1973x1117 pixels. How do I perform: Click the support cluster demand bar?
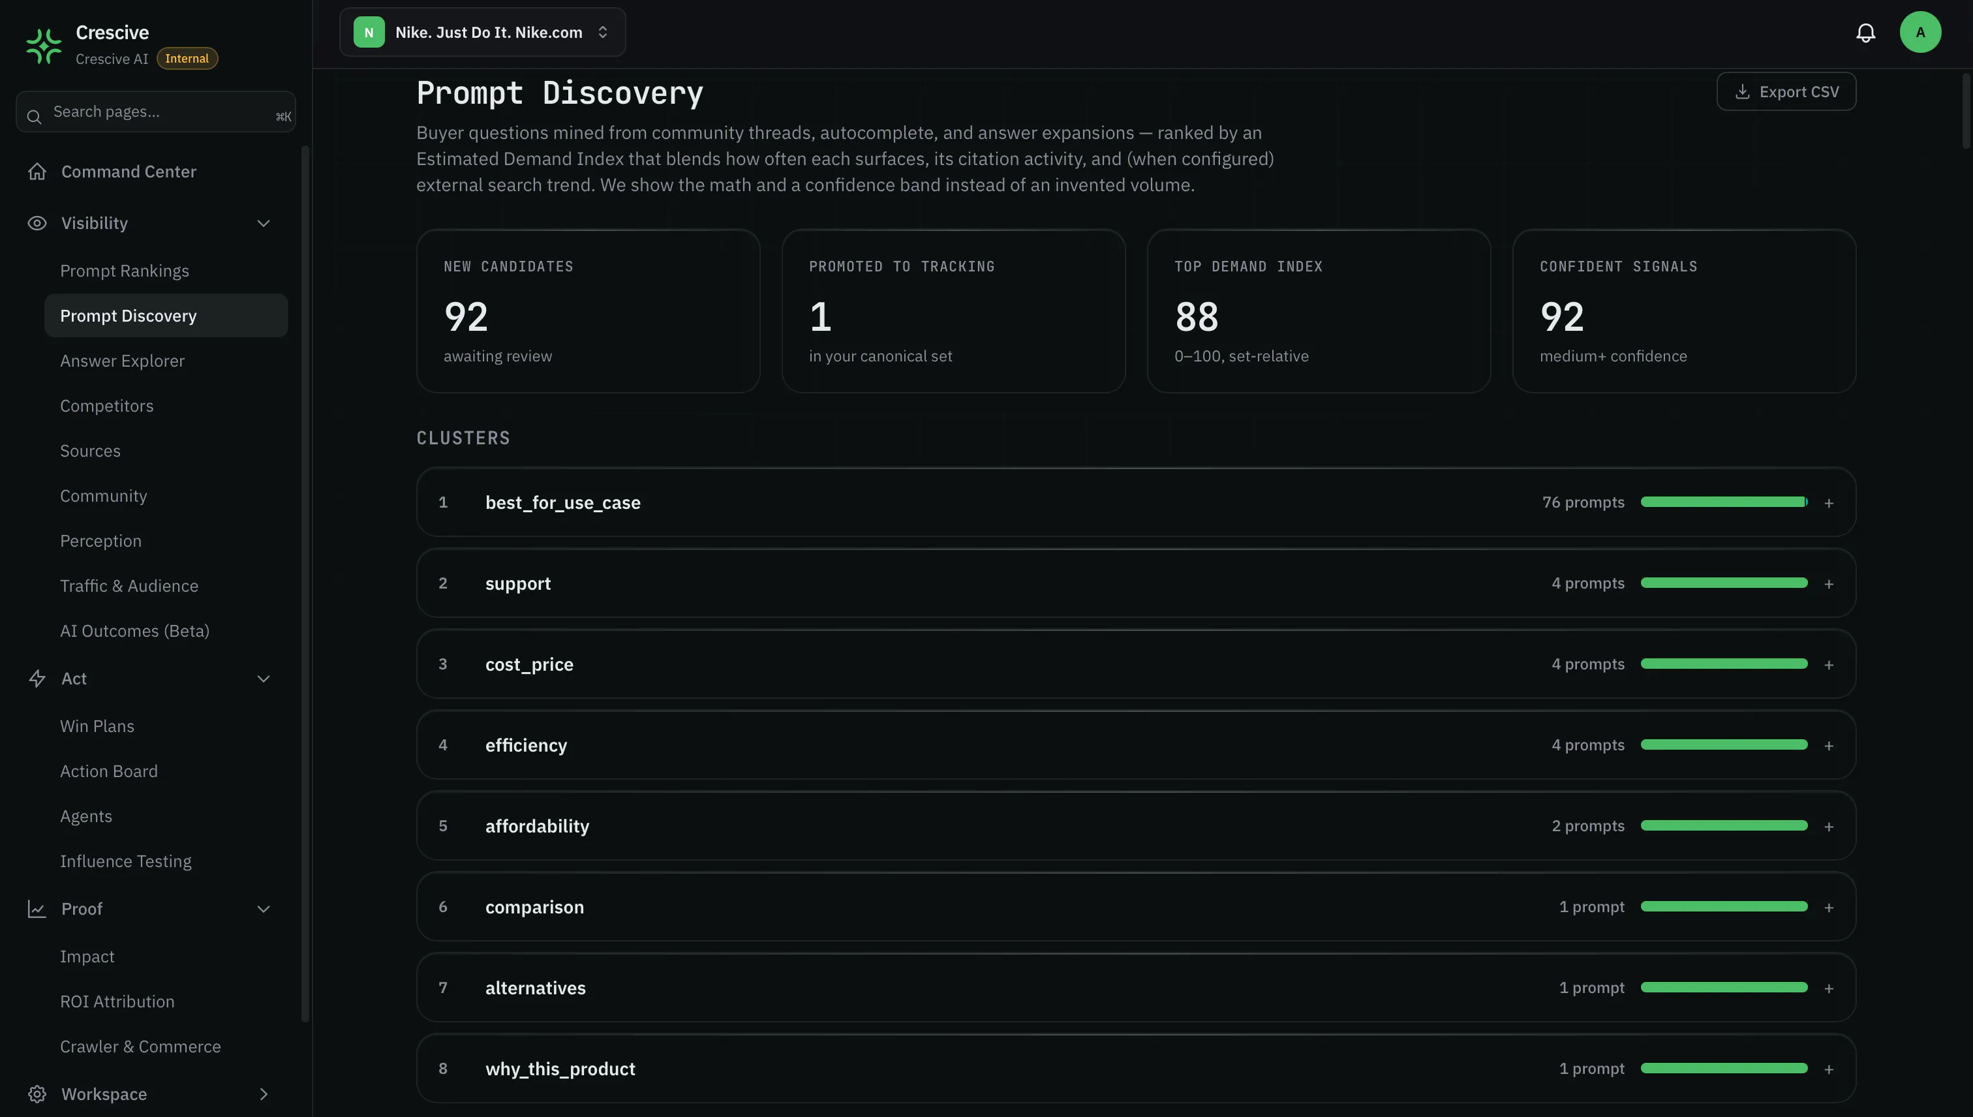tap(1724, 583)
